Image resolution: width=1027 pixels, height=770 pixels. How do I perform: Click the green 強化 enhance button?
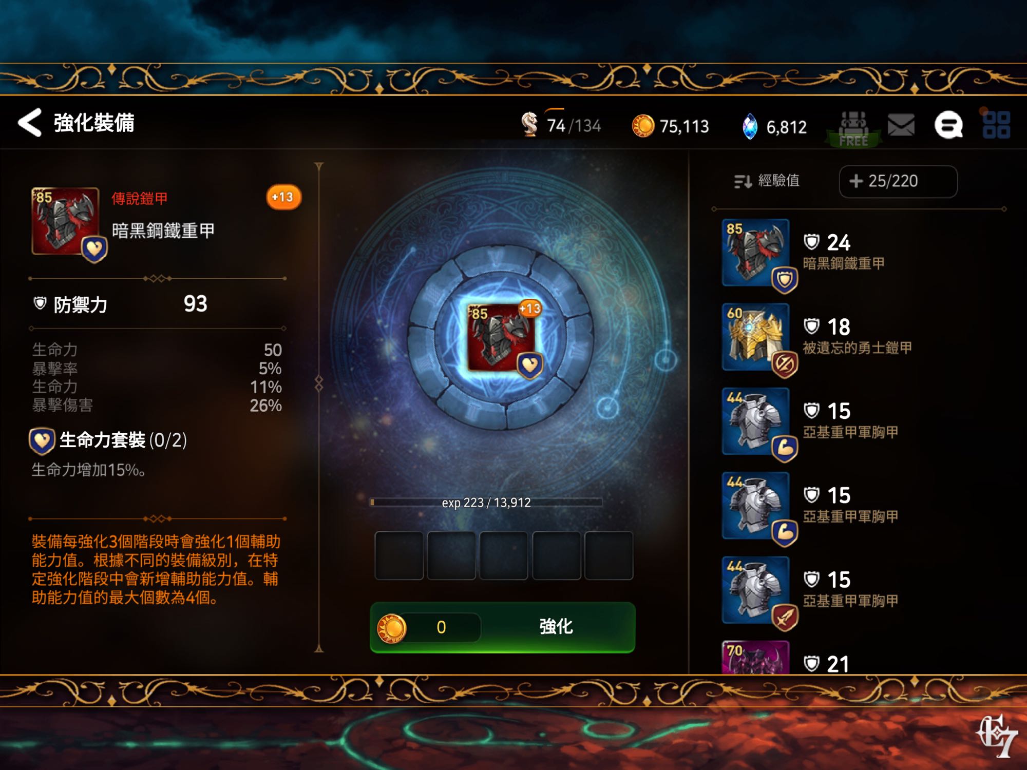(502, 627)
